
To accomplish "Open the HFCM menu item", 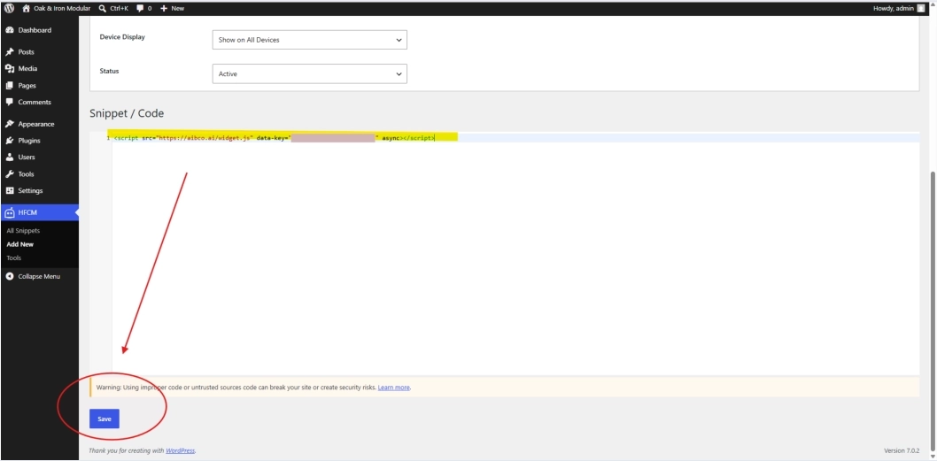I will (40, 212).
